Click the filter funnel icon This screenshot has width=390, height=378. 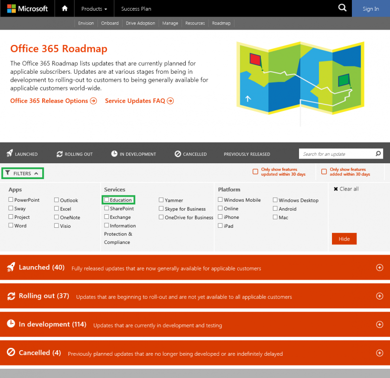(8, 173)
